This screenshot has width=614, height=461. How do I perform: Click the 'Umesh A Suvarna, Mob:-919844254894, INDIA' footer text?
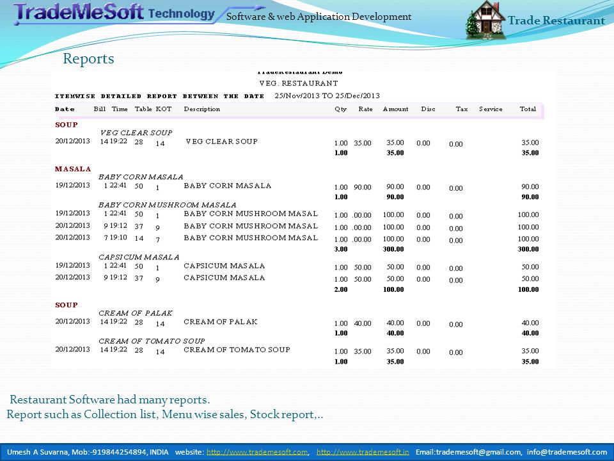[x=88, y=452]
